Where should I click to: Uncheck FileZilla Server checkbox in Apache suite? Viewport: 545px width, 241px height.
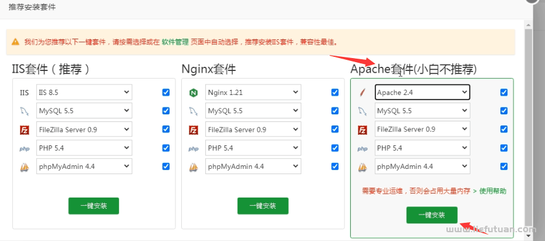[503, 129]
